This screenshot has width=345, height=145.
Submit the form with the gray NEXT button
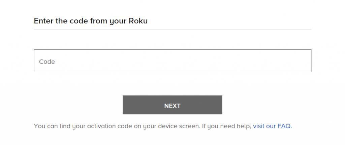(x=172, y=105)
